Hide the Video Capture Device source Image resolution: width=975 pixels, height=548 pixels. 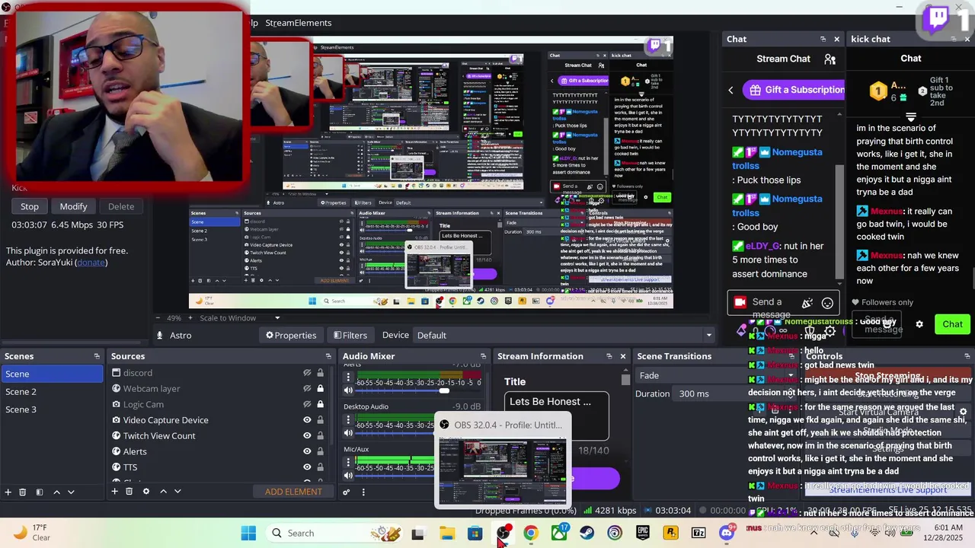tap(307, 420)
